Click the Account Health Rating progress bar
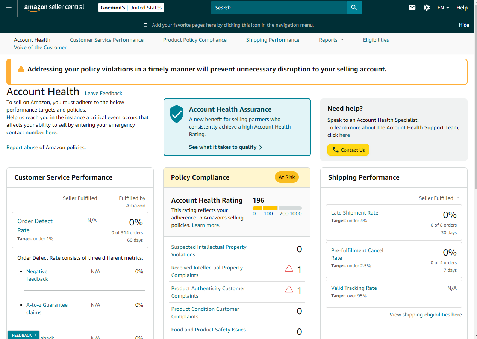Viewport: 477px width, 339px height. (x=277, y=208)
